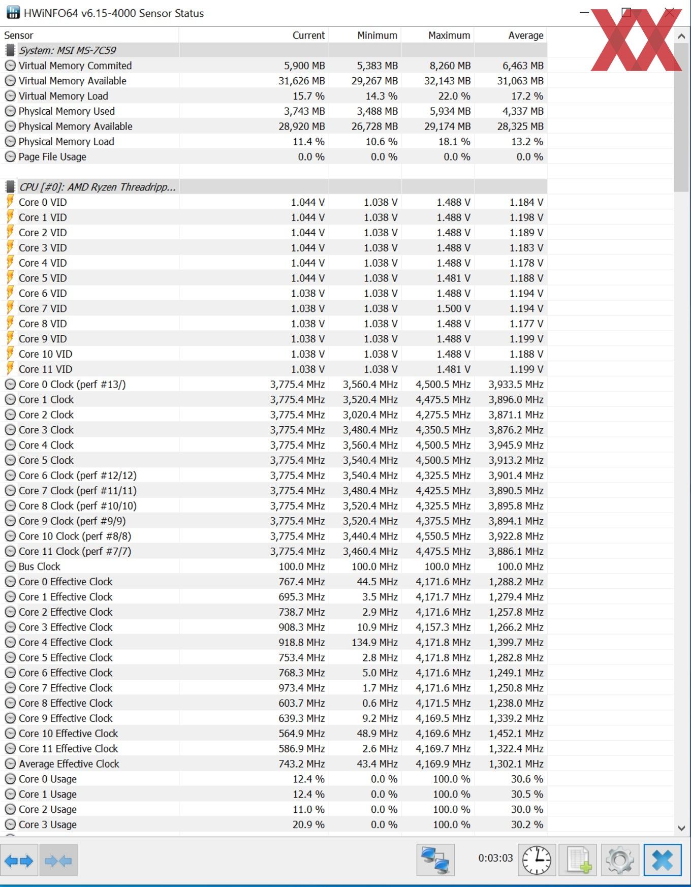The height and width of the screenshot is (887, 691).
Task: Close sensor window with blue X button
Action: click(663, 860)
